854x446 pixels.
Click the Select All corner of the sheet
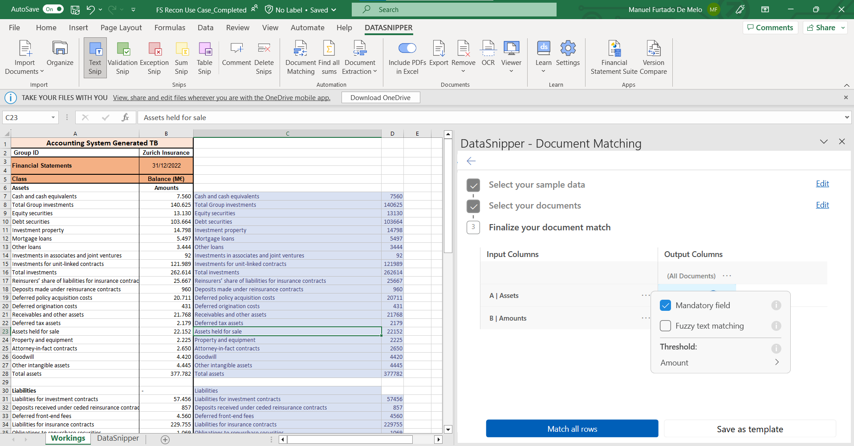(x=6, y=133)
